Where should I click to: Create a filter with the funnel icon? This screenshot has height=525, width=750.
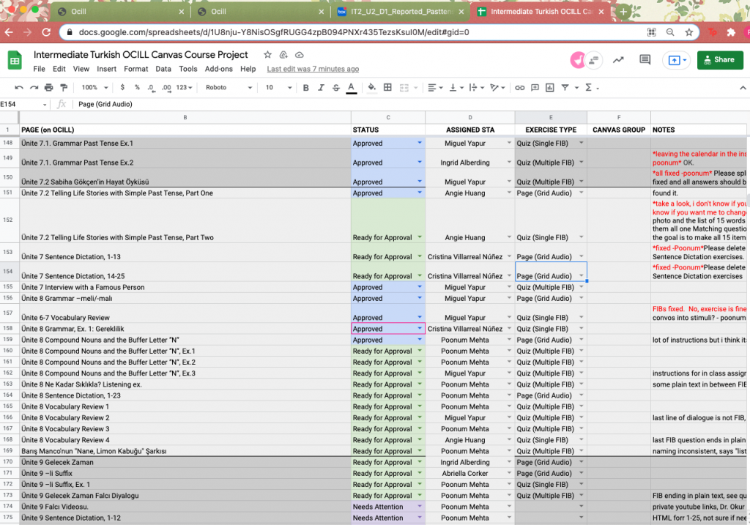click(565, 88)
